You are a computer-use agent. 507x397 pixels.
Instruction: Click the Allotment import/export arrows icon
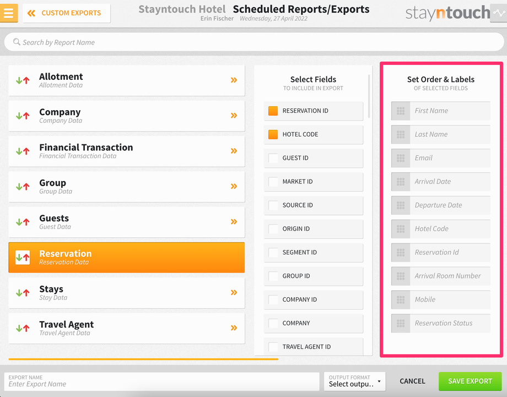point(23,80)
